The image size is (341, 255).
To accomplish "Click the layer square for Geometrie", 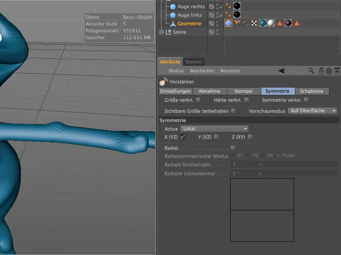I will (x=211, y=23).
